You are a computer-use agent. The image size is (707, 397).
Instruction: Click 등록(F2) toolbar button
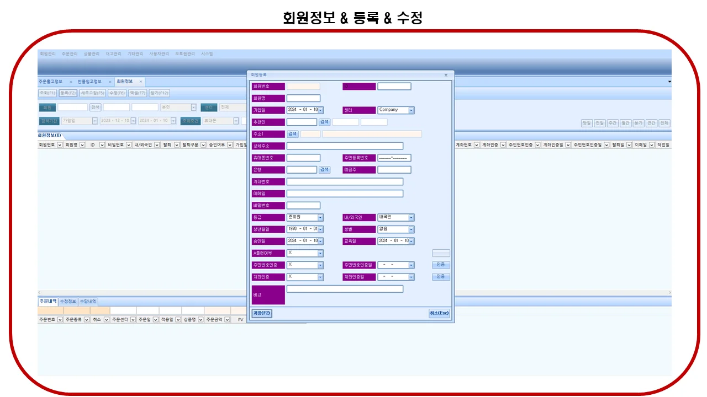(68, 93)
